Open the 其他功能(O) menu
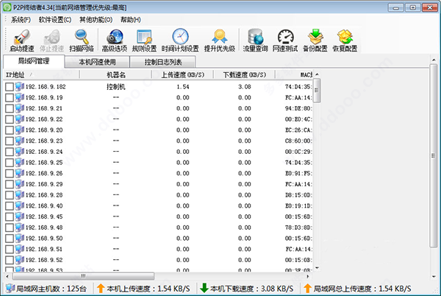This screenshot has width=441, height=296. 96,20
